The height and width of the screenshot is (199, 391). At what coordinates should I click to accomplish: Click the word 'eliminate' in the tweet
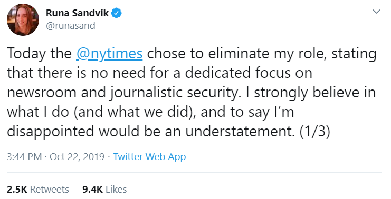click(x=239, y=54)
